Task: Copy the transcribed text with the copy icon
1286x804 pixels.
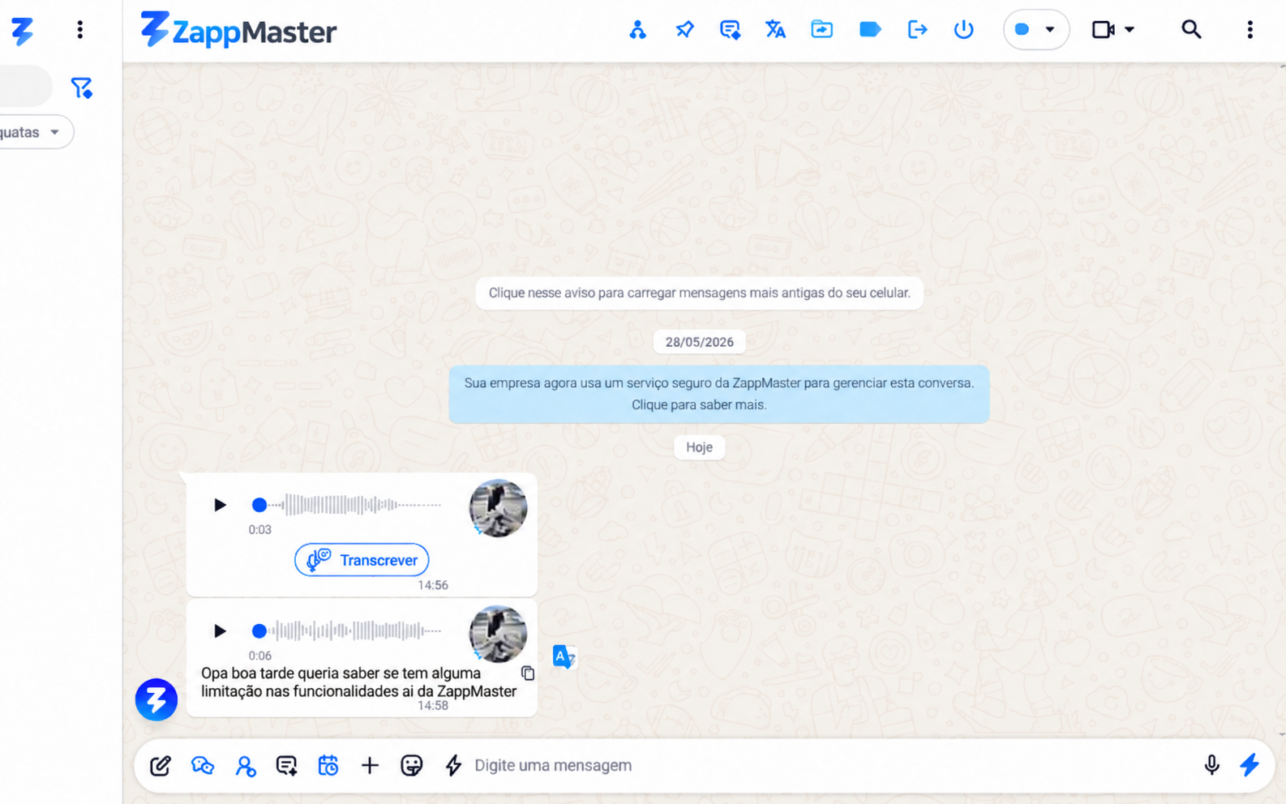Action: [x=528, y=673]
